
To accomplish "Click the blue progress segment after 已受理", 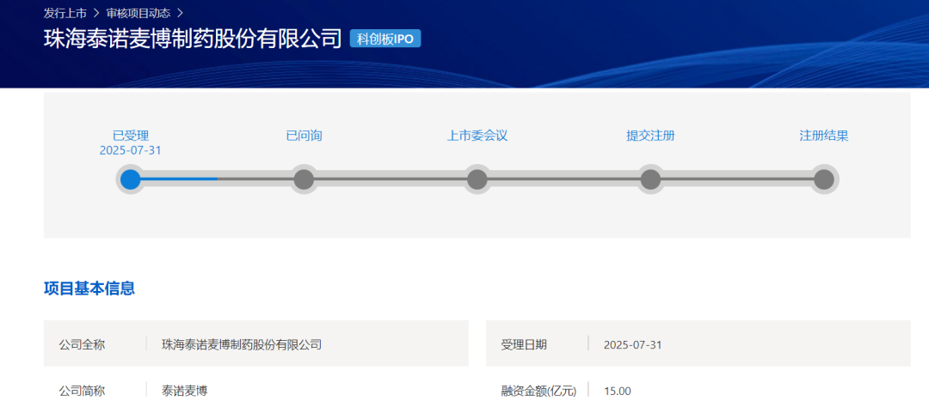I will pyautogui.click(x=179, y=179).
